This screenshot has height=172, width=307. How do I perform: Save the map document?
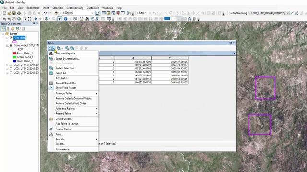[x=14, y=13]
